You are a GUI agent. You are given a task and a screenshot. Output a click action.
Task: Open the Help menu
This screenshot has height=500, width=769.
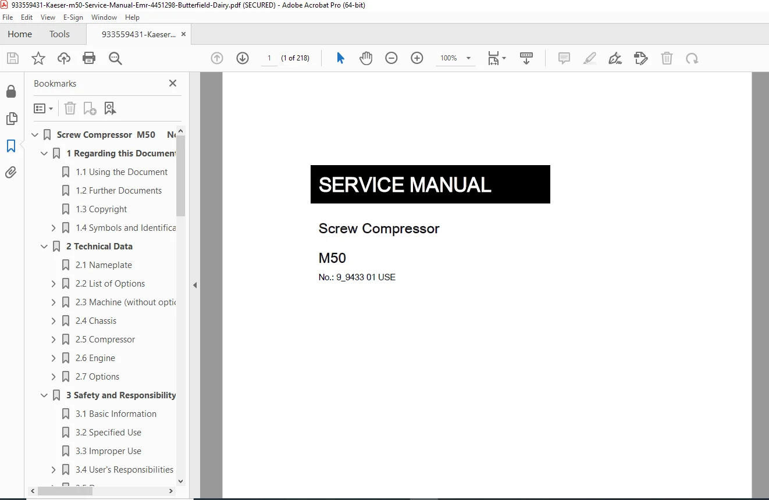[x=132, y=17]
